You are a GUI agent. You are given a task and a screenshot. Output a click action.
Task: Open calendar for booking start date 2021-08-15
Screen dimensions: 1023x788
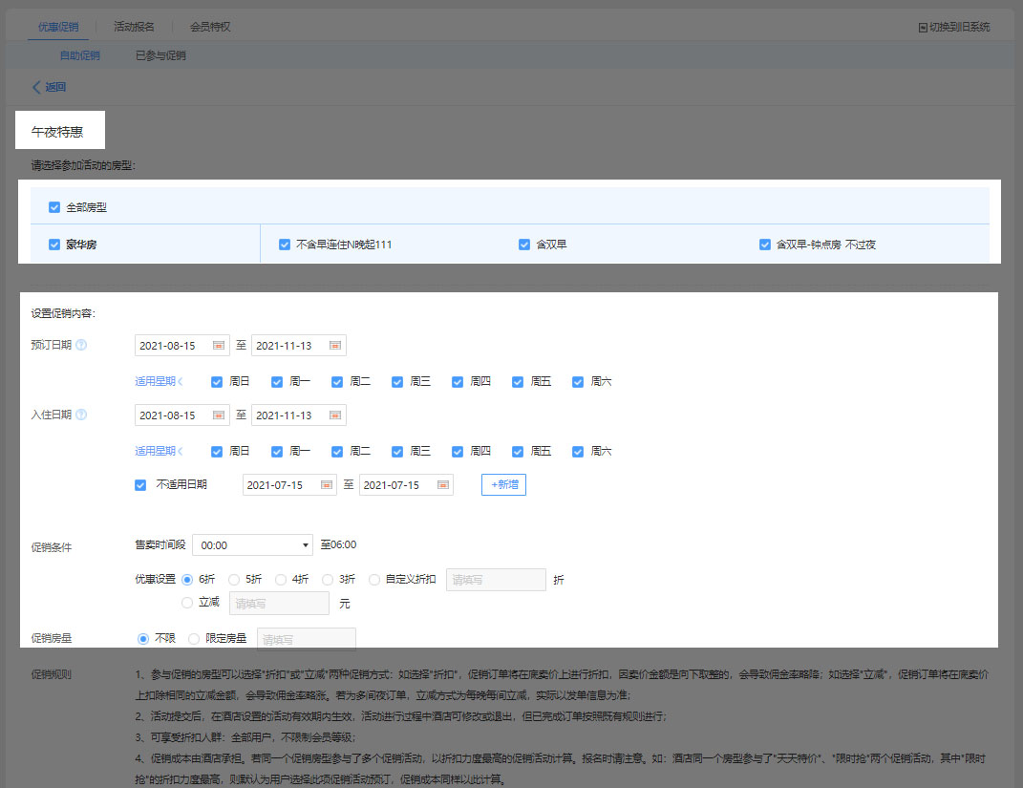pos(219,346)
